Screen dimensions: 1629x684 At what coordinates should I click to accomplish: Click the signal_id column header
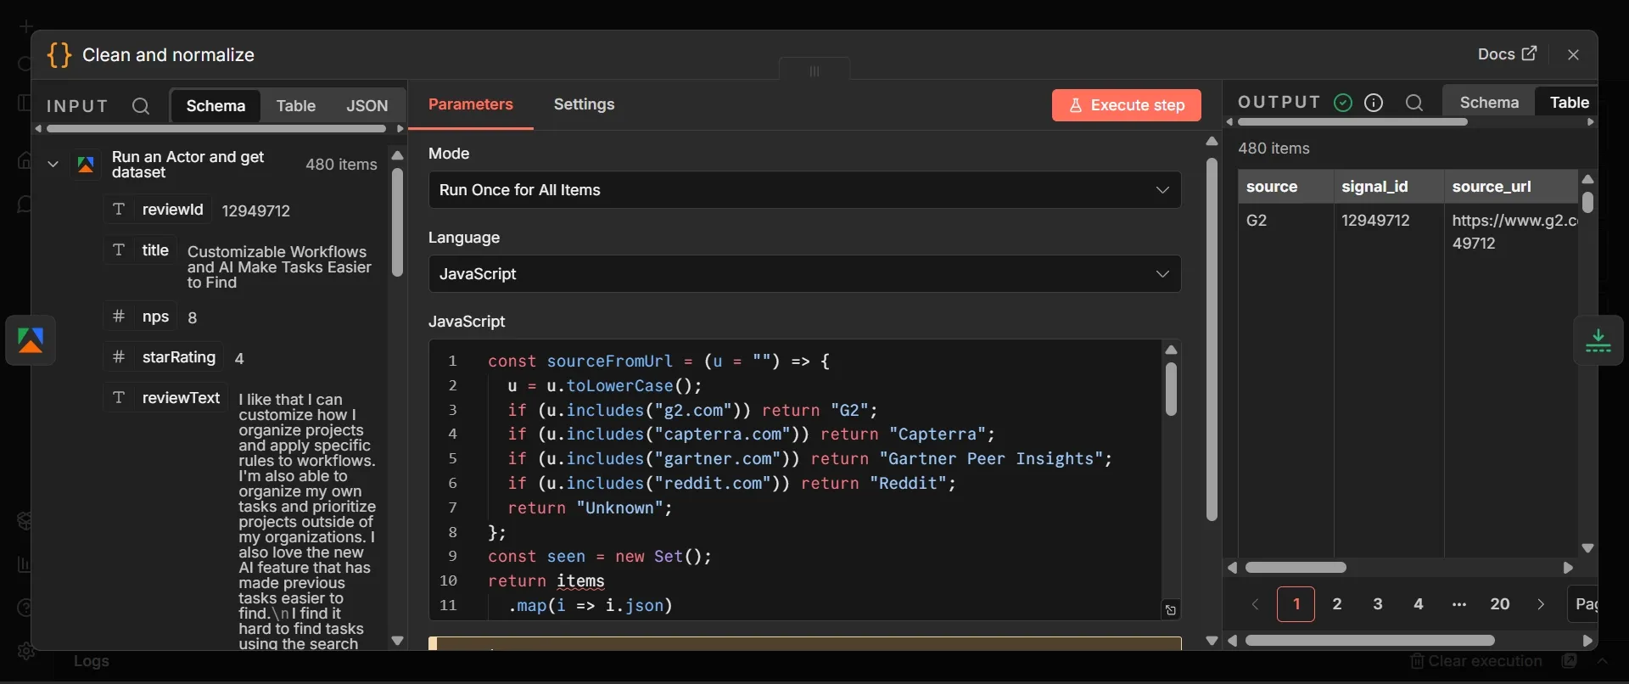point(1389,187)
